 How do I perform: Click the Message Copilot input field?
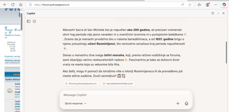[126, 95]
